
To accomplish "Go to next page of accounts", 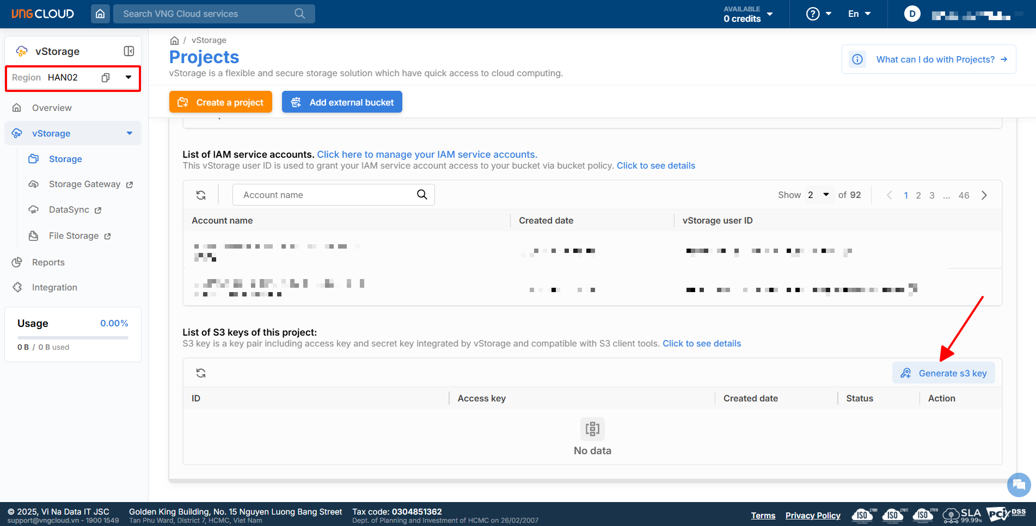I will coord(984,195).
